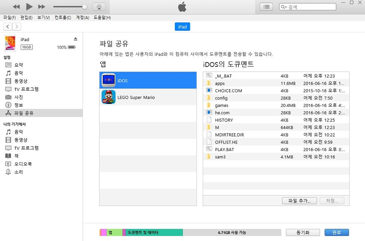The image size is (365, 241).
Task: Open the AirPlay output button
Action: point(99,6)
